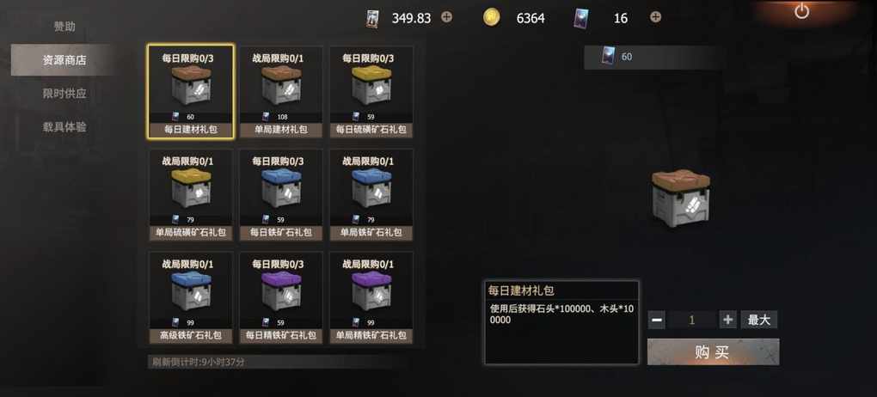Open the 赞助 tab in the sidebar
877x397 pixels.
64,27
